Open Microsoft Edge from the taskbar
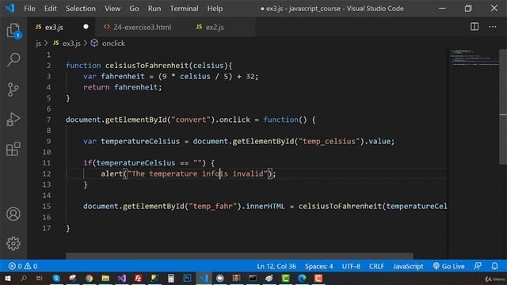507x285 pixels. (302, 278)
